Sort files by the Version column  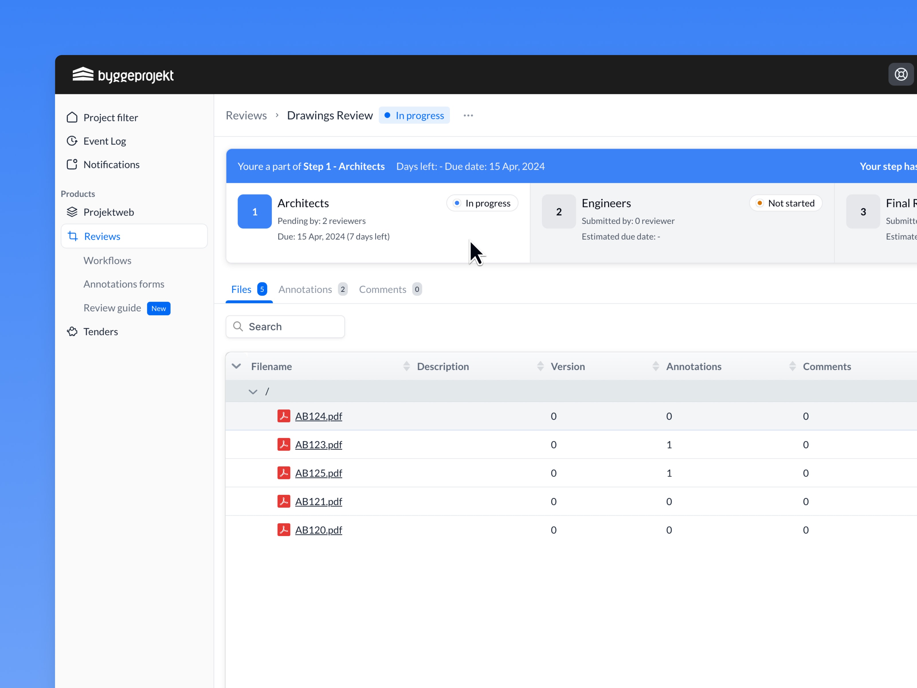[x=540, y=366]
